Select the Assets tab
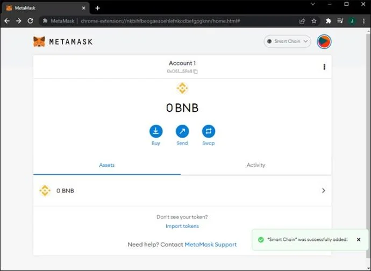Image resolution: width=371 pixels, height=271 pixels. click(x=106, y=165)
